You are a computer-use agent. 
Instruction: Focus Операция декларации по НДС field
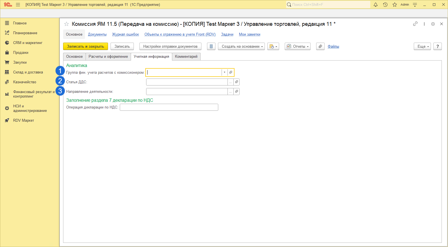(169, 107)
